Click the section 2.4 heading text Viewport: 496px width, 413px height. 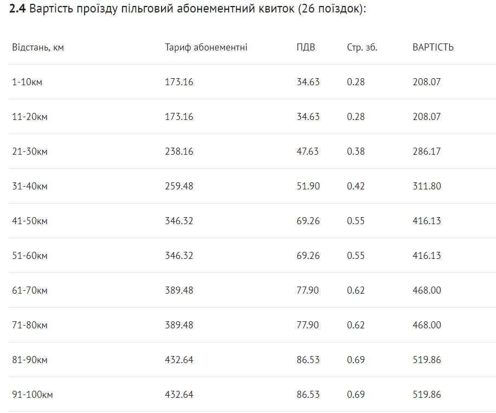188,10
